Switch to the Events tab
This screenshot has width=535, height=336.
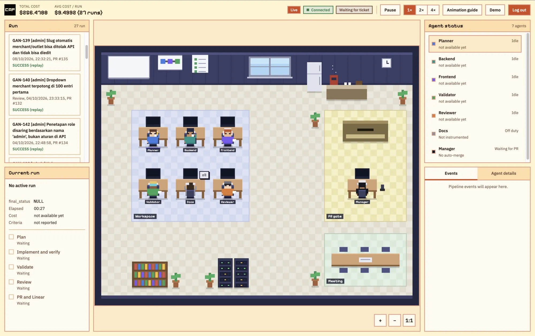coord(451,173)
